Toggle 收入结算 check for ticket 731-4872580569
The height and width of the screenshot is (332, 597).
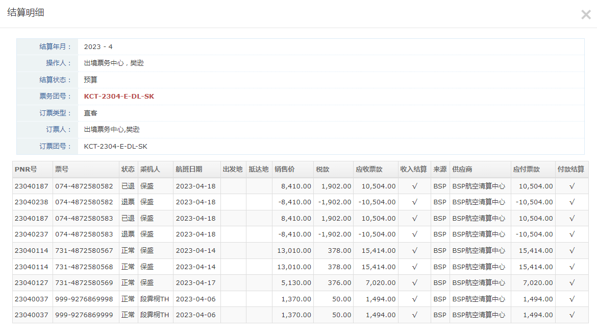coord(414,283)
